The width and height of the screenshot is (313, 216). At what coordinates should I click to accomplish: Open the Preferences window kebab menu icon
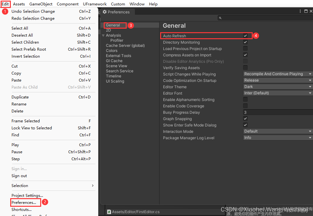click(300, 11)
